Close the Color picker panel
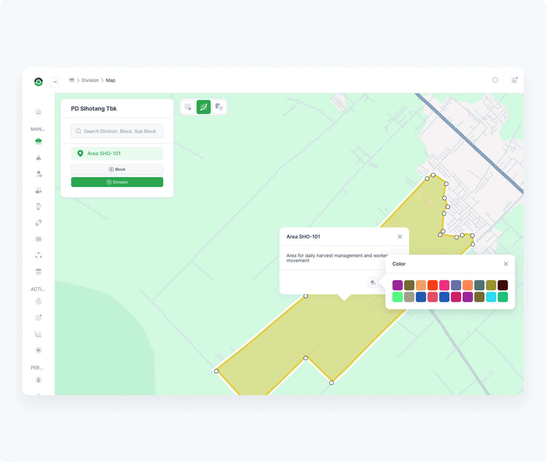546x462 pixels. click(506, 264)
